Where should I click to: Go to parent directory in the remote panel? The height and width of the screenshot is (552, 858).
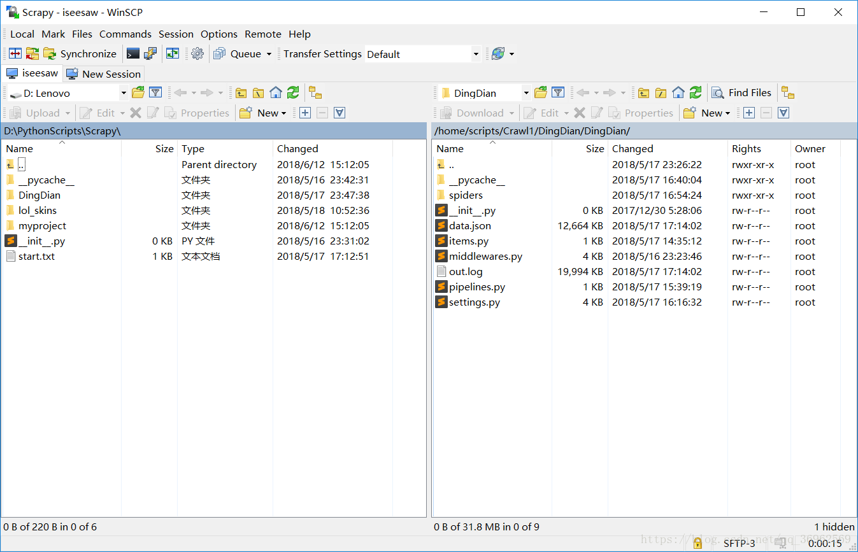[644, 93]
